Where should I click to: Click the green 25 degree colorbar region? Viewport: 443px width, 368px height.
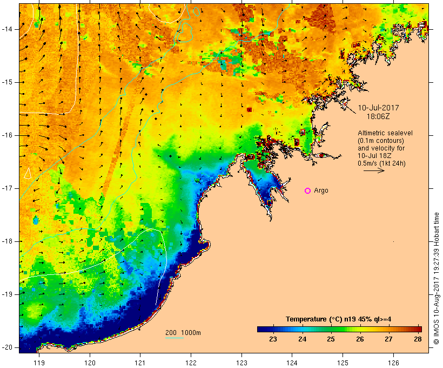(331, 329)
